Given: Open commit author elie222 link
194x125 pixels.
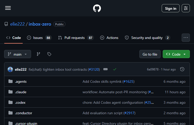Looking at the screenshot, I should [21, 69].
